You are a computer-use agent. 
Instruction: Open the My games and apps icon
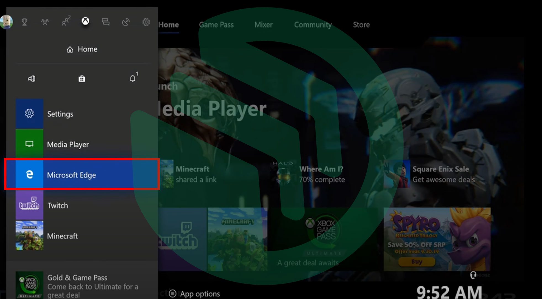(31, 79)
